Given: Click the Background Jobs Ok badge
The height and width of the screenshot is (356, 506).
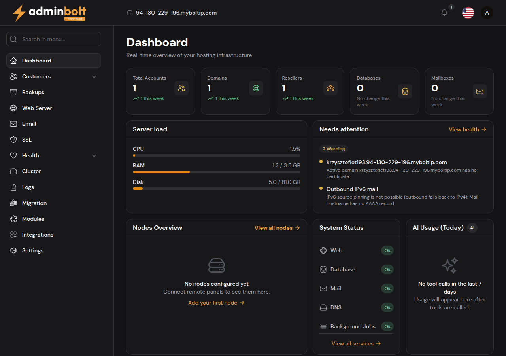Looking at the screenshot, I should point(387,326).
